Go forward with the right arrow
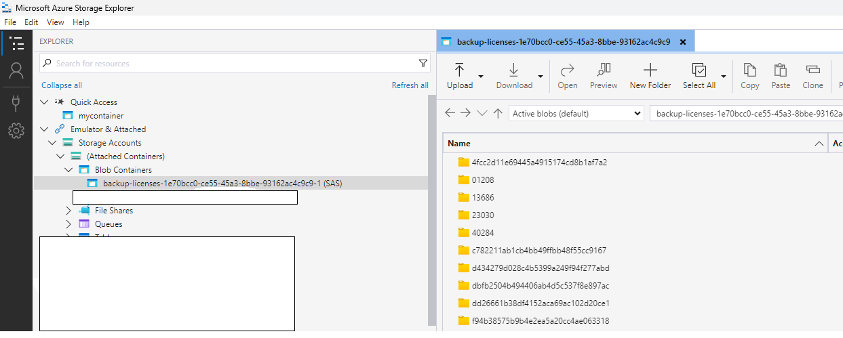The width and height of the screenshot is (843, 338). [x=465, y=113]
